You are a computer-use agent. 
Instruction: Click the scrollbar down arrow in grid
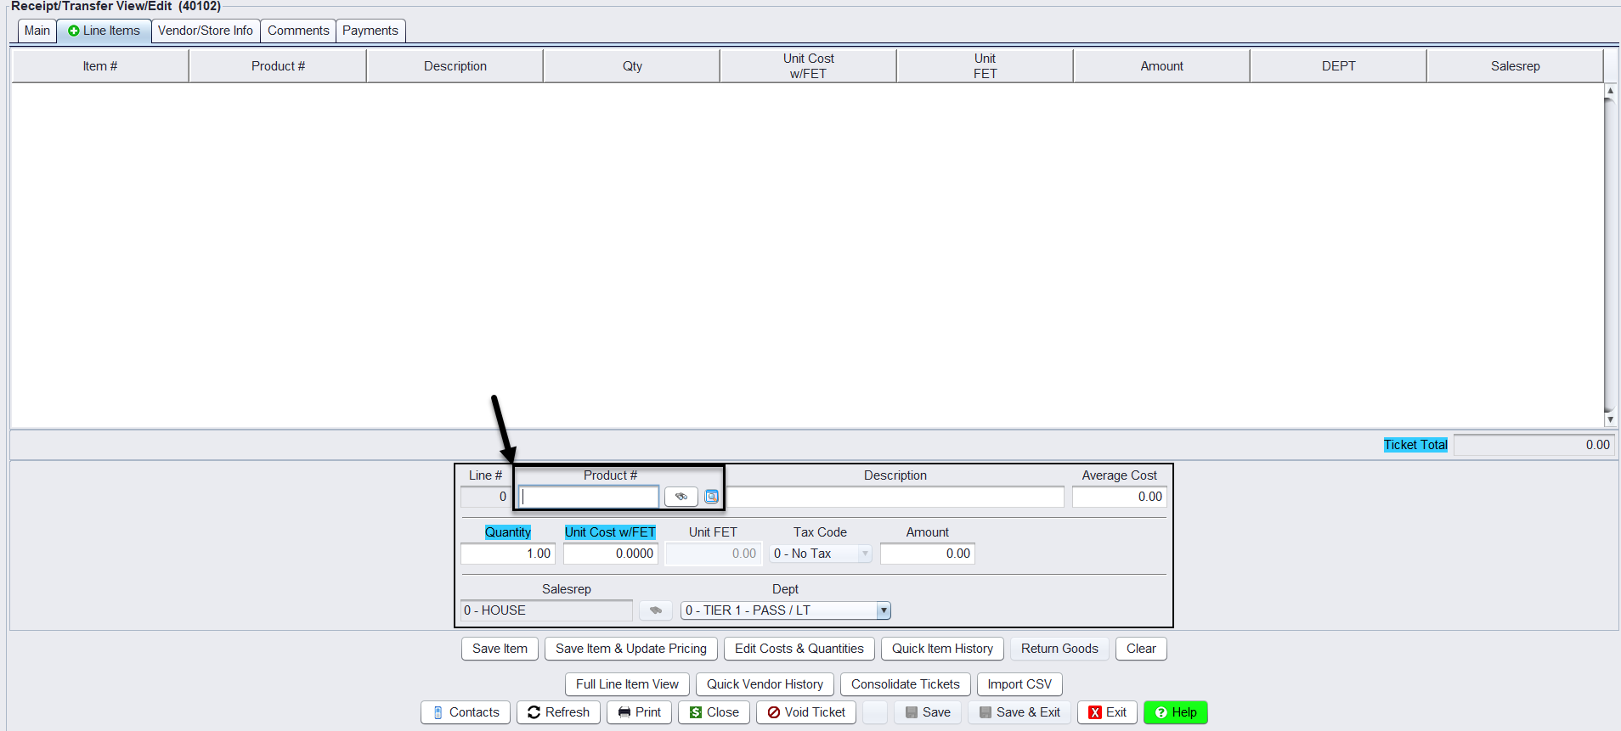pos(1610,419)
